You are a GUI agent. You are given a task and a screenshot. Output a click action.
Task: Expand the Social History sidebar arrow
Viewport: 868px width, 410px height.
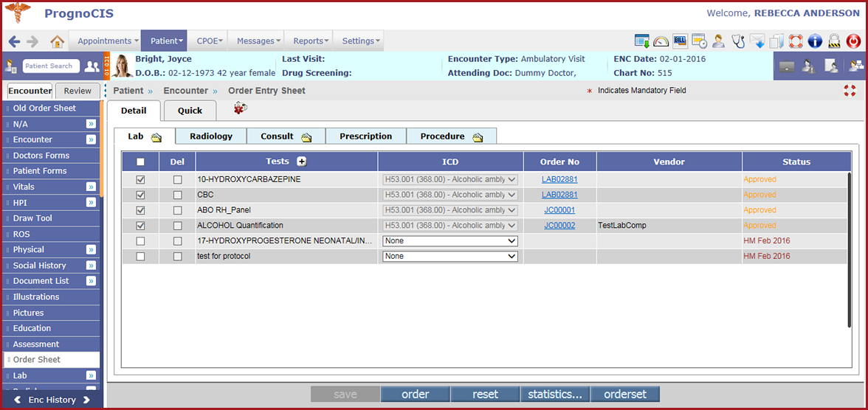91,265
